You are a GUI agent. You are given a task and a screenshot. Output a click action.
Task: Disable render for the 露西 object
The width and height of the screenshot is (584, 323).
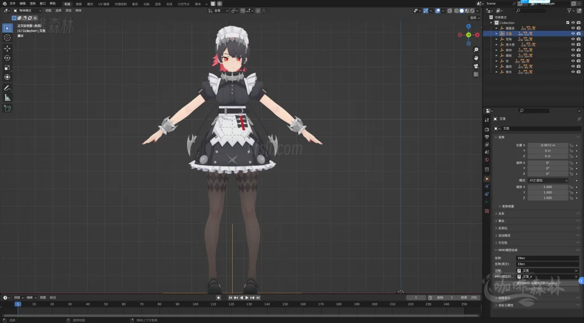point(578,66)
